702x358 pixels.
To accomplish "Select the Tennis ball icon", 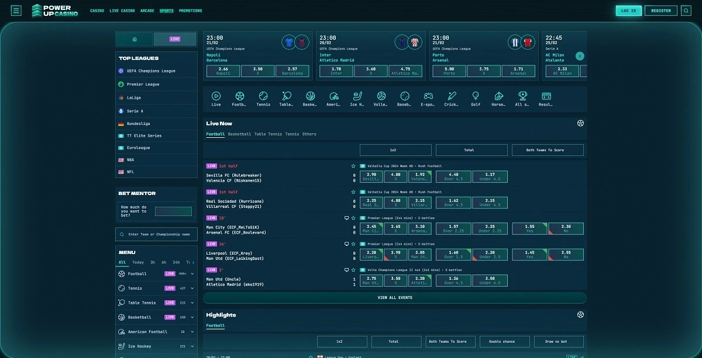I will (263, 96).
